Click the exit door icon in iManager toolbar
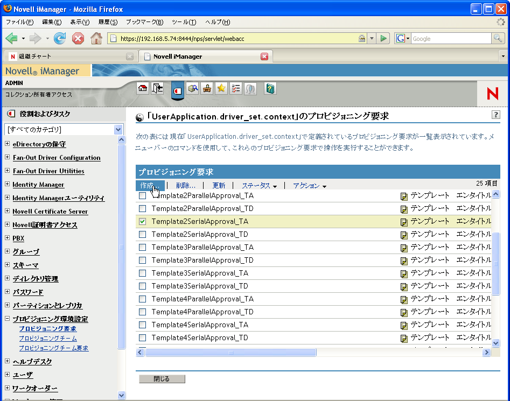The height and width of the screenshot is (401, 510). point(158,88)
